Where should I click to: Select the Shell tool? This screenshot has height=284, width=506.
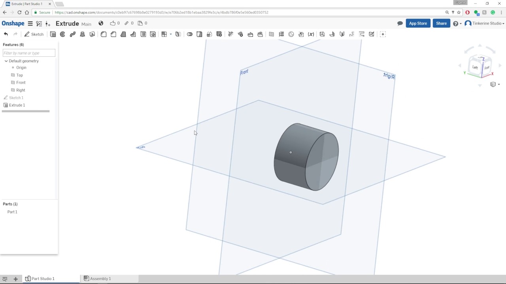(x=143, y=34)
